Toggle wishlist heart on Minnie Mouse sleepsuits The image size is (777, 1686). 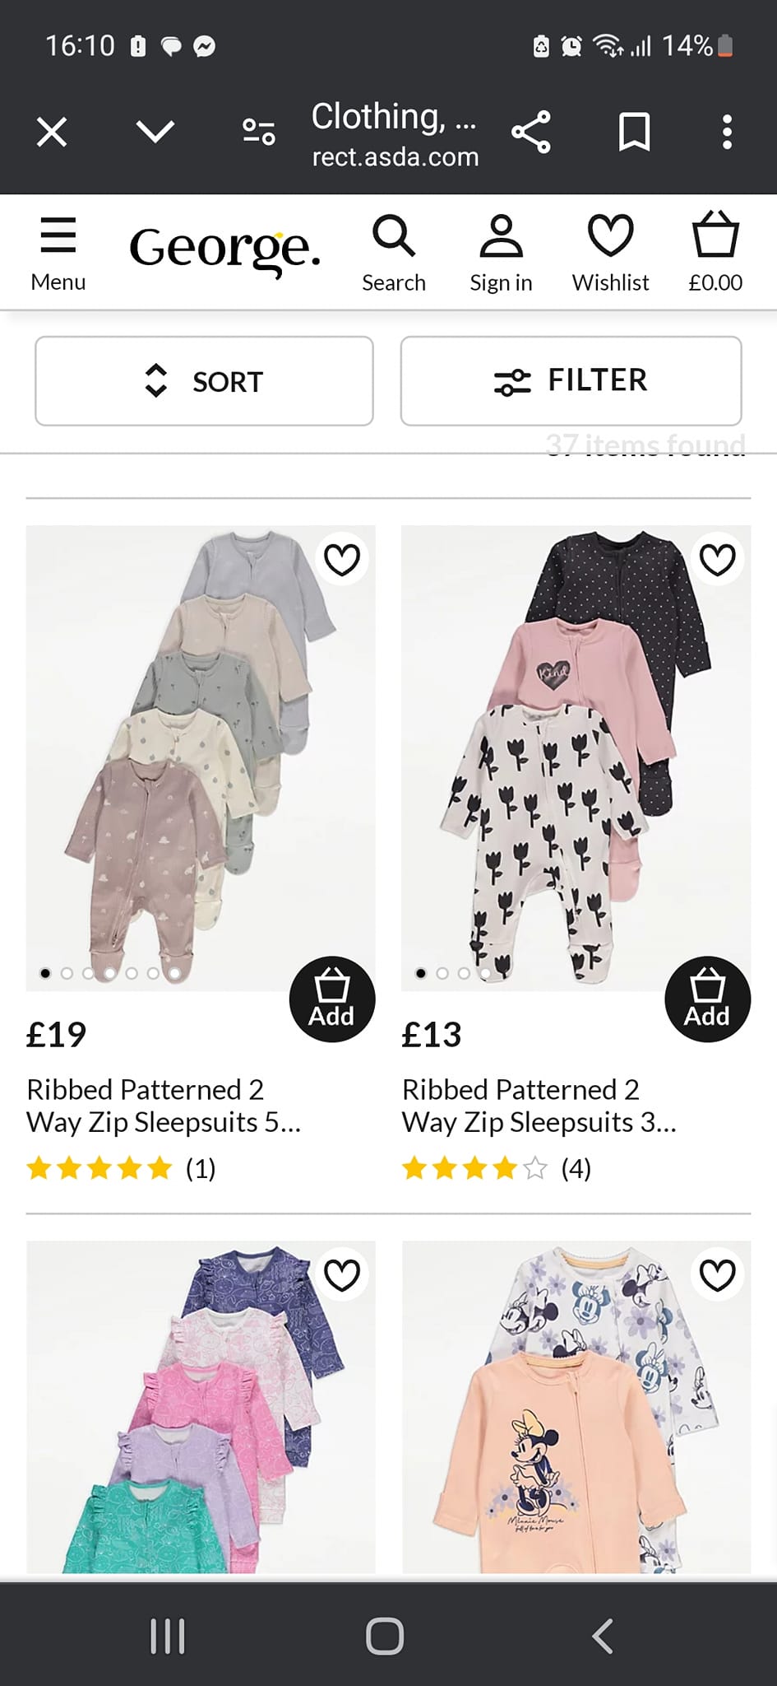coord(717,1275)
